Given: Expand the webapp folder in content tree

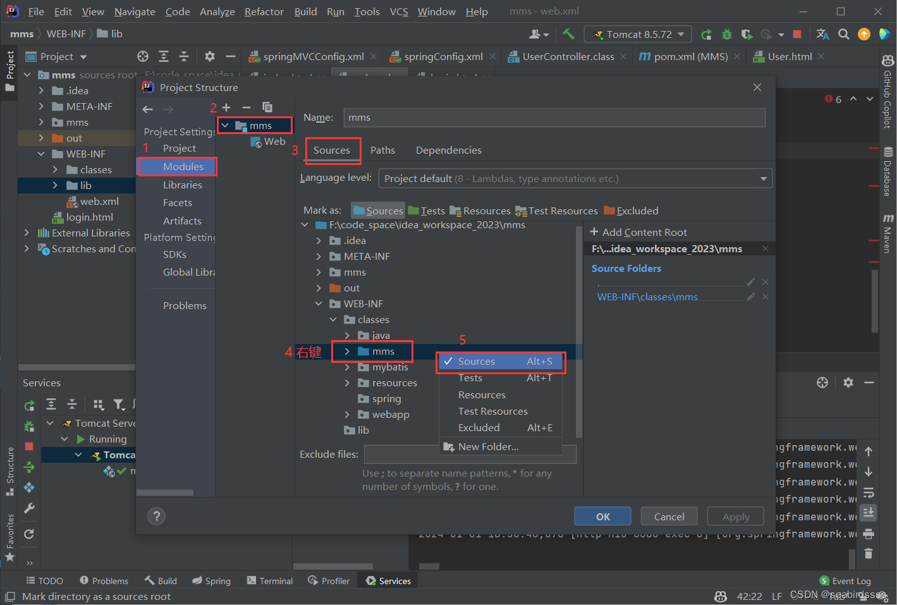Looking at the screenshot, I should pyautogui.click(x=347, y=414).
